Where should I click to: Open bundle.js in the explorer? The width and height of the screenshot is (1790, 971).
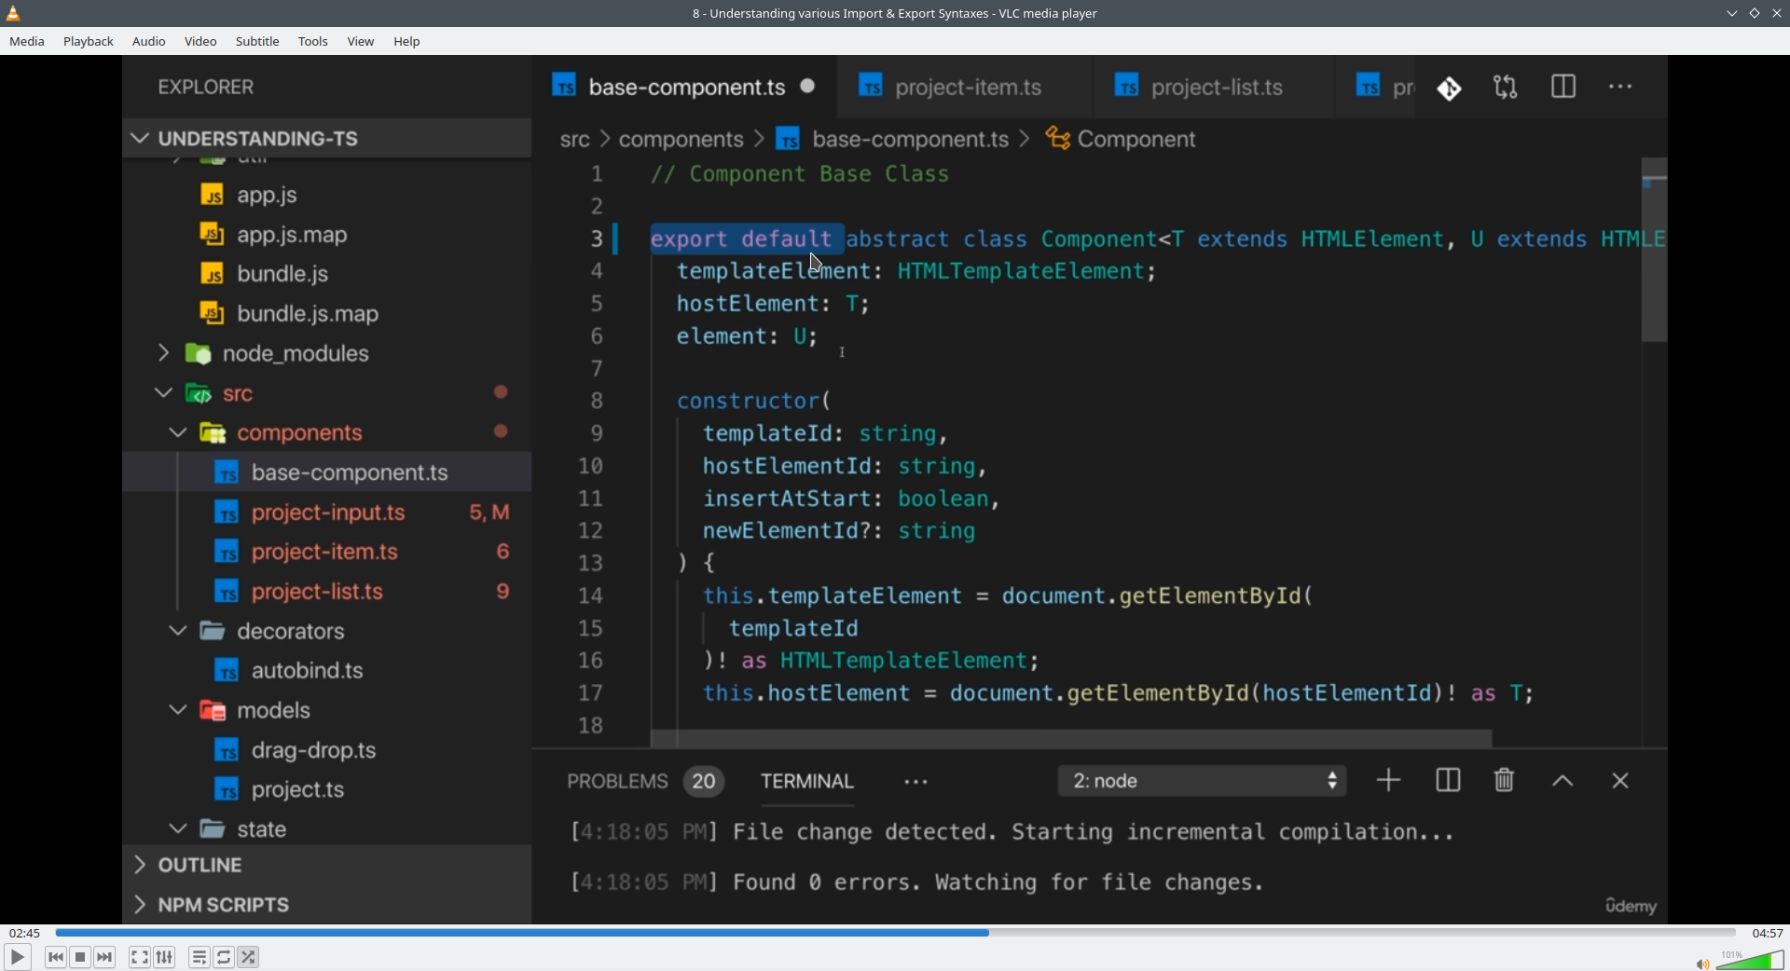click(327, 275)
